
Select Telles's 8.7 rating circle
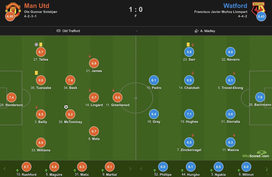(41, 52)
